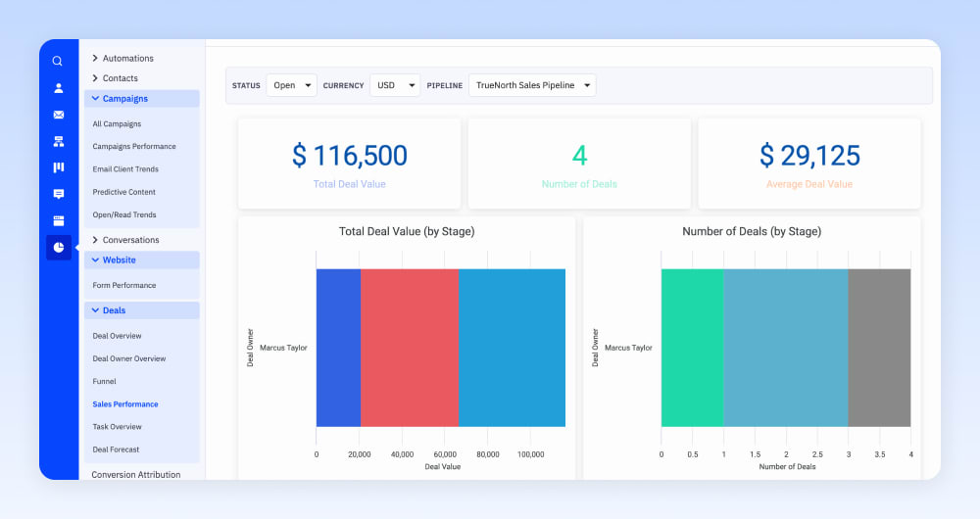Click the 3.5 axis tick label

879,454
